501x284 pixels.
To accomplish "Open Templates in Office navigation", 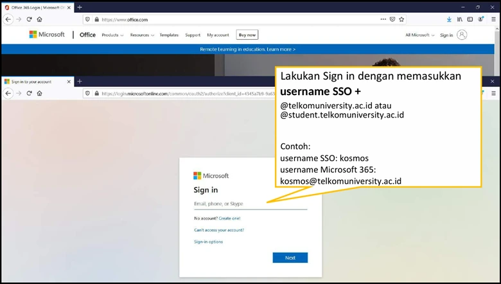I will [x=169, y=35].
